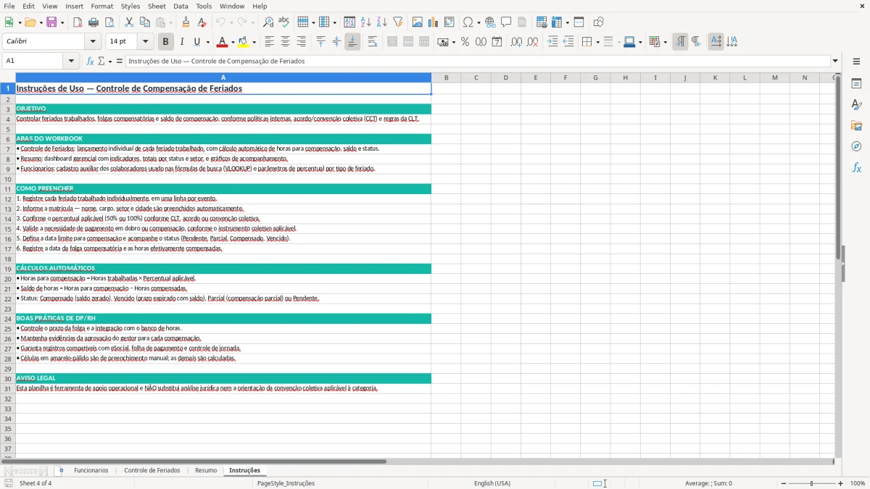
Task: Toggle print preview icon
Action: tap(109, 22)
